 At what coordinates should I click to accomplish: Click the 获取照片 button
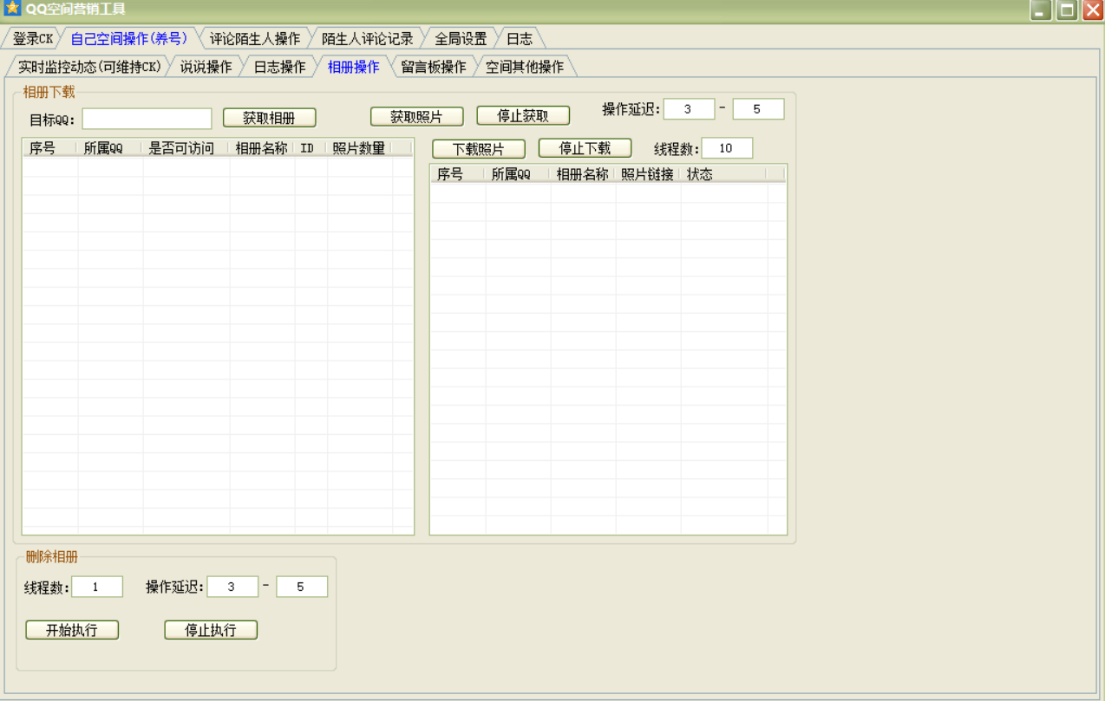[416, 116]
